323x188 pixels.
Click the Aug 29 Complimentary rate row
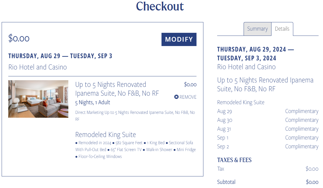[268, 111]
